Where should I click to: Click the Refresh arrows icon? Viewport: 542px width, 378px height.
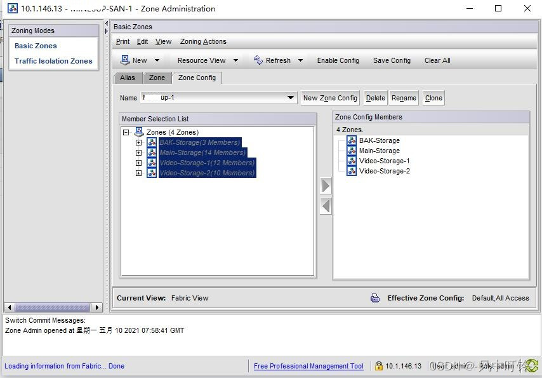(x=258, y=60)
